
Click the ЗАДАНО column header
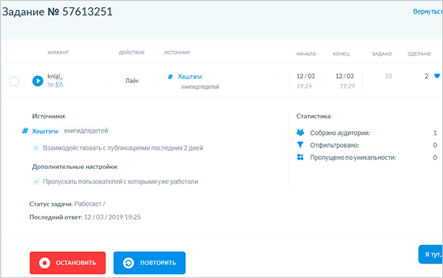(382, 54)
